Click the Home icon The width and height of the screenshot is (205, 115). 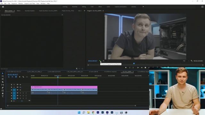[3, 7]
